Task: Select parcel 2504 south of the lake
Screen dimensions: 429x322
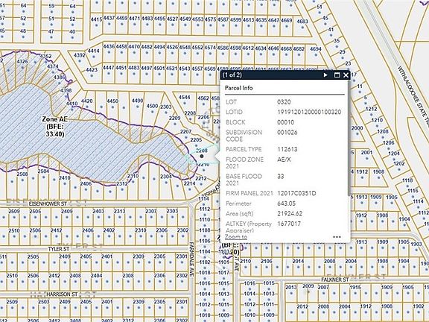Action: tap(43, 171)
